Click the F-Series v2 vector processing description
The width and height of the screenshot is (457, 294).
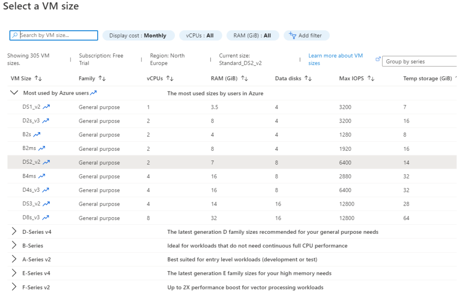245,287
